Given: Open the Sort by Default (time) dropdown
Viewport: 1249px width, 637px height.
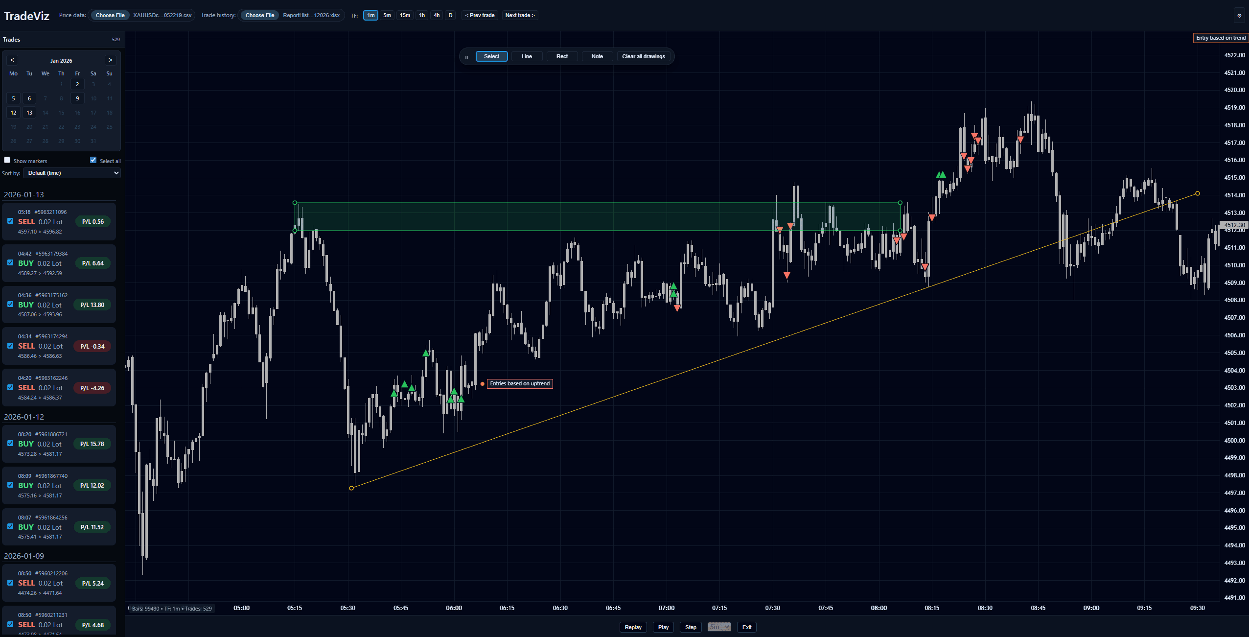Looking at the screenshot, I should click(72, 173).
